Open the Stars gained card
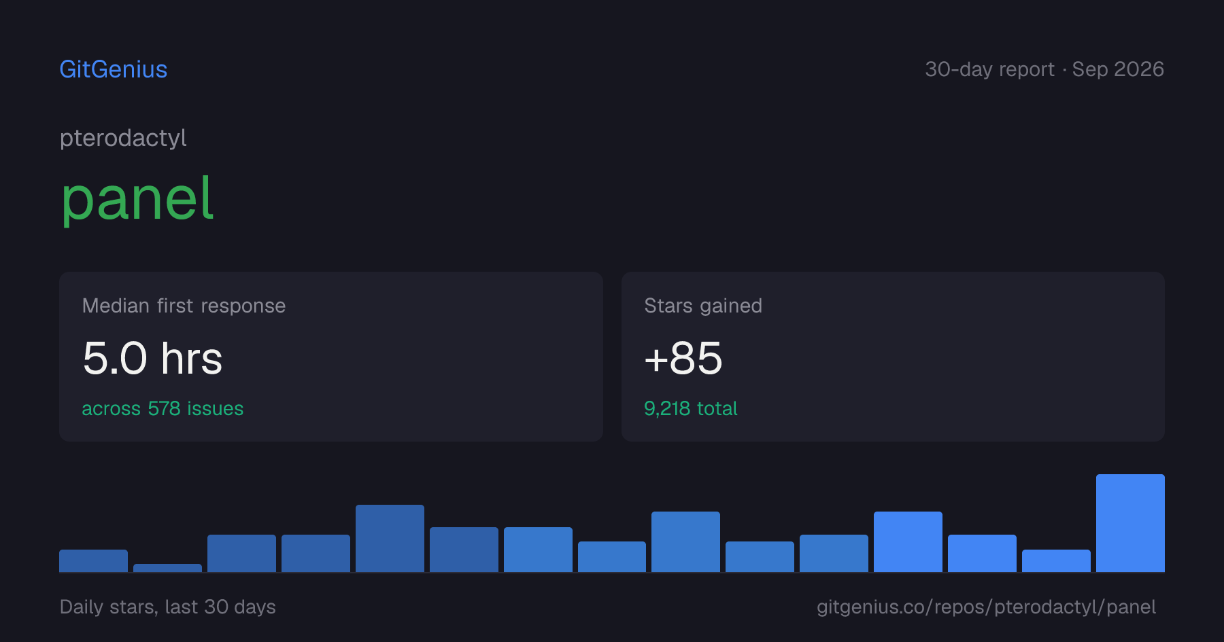The height and width of the screenshot is (642, 1224). [893, 357]
